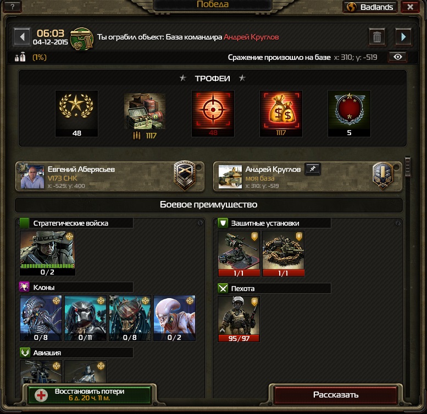Click the pin icon next to Андрей Круглов
427x414 pixels.
tap(313, 169)
